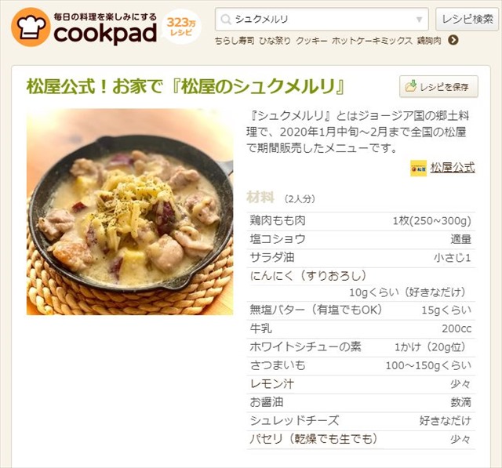Click the 松屋 author logo icon
The image size is (502, 468).
tap(418, 168)
